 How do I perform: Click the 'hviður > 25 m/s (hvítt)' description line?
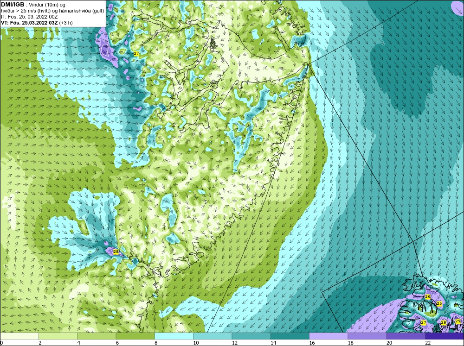pos(52,11)
